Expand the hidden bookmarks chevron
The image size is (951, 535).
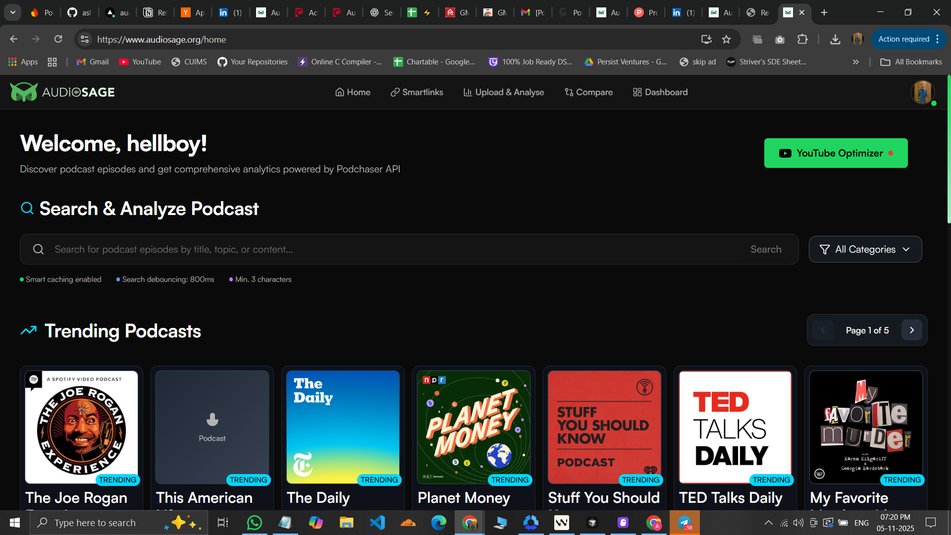point(855,62)
